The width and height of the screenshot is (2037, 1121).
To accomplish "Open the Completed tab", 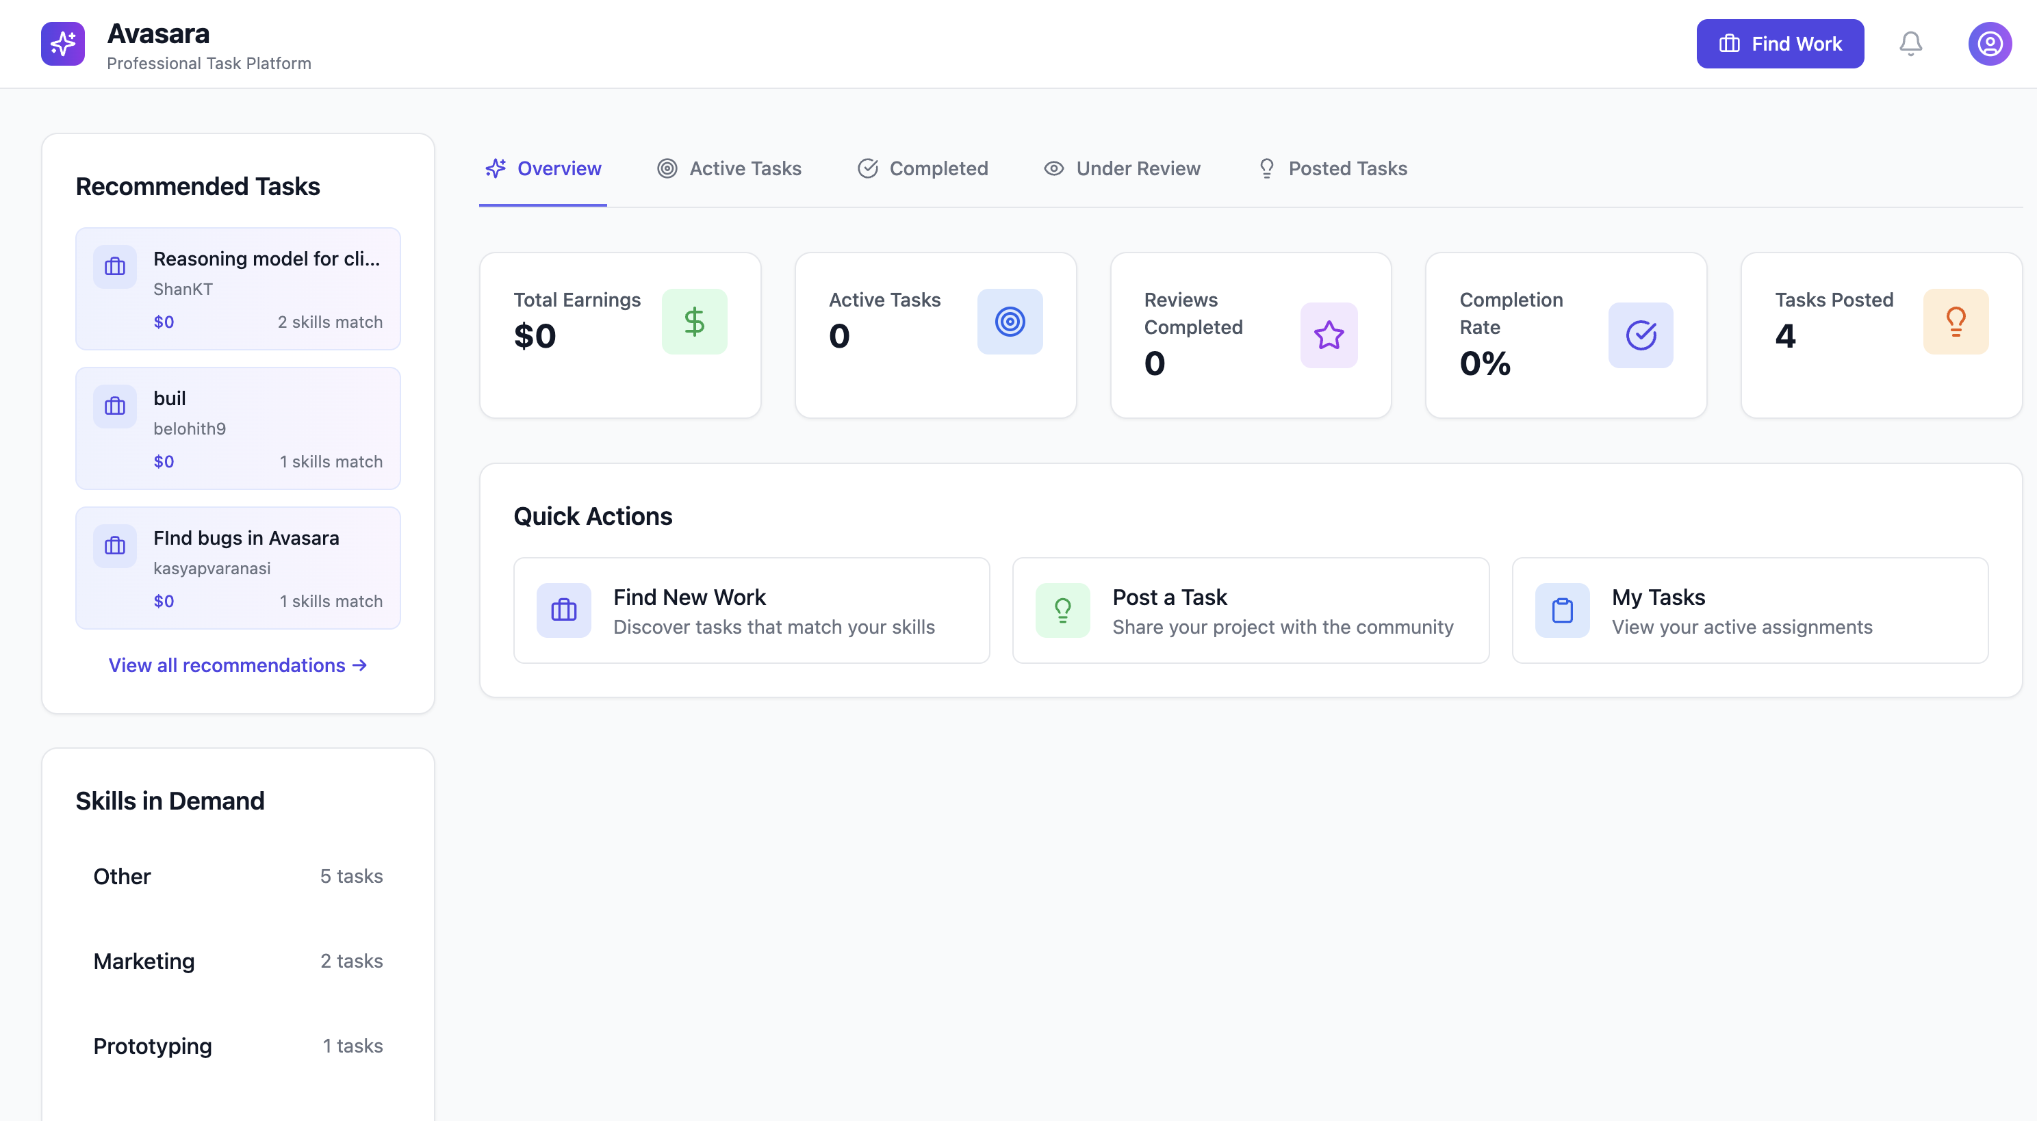I will [x=923, y=168].
